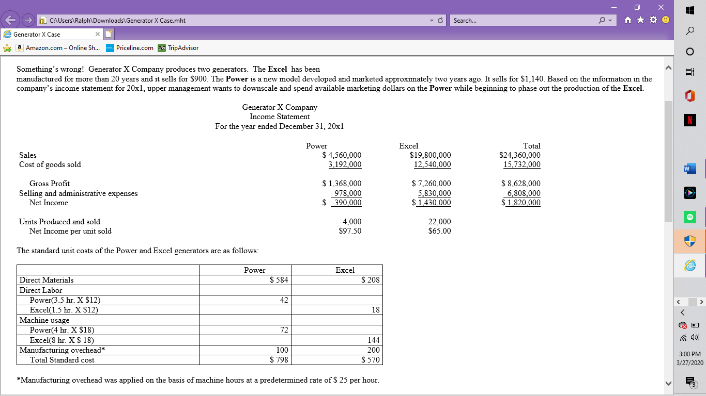706x396 pixels.
Task: Launch the Office app from the taskbar
Action: [690, 96]
